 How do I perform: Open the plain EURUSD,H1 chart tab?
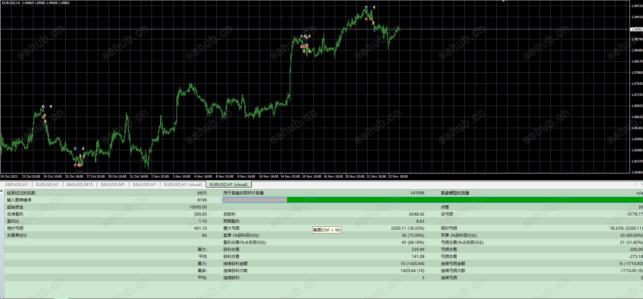pos(47,184)
